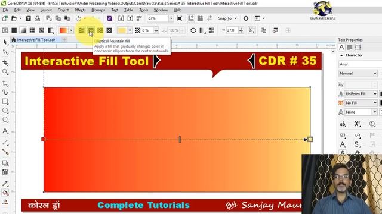Open the Bitmaps menu
The image size is (382, 214).
tap(98, 10)
